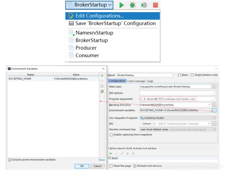Screen dimensions: 226x171
Task: Remove selected environment variable with minus icon
Action: [102, 81]
